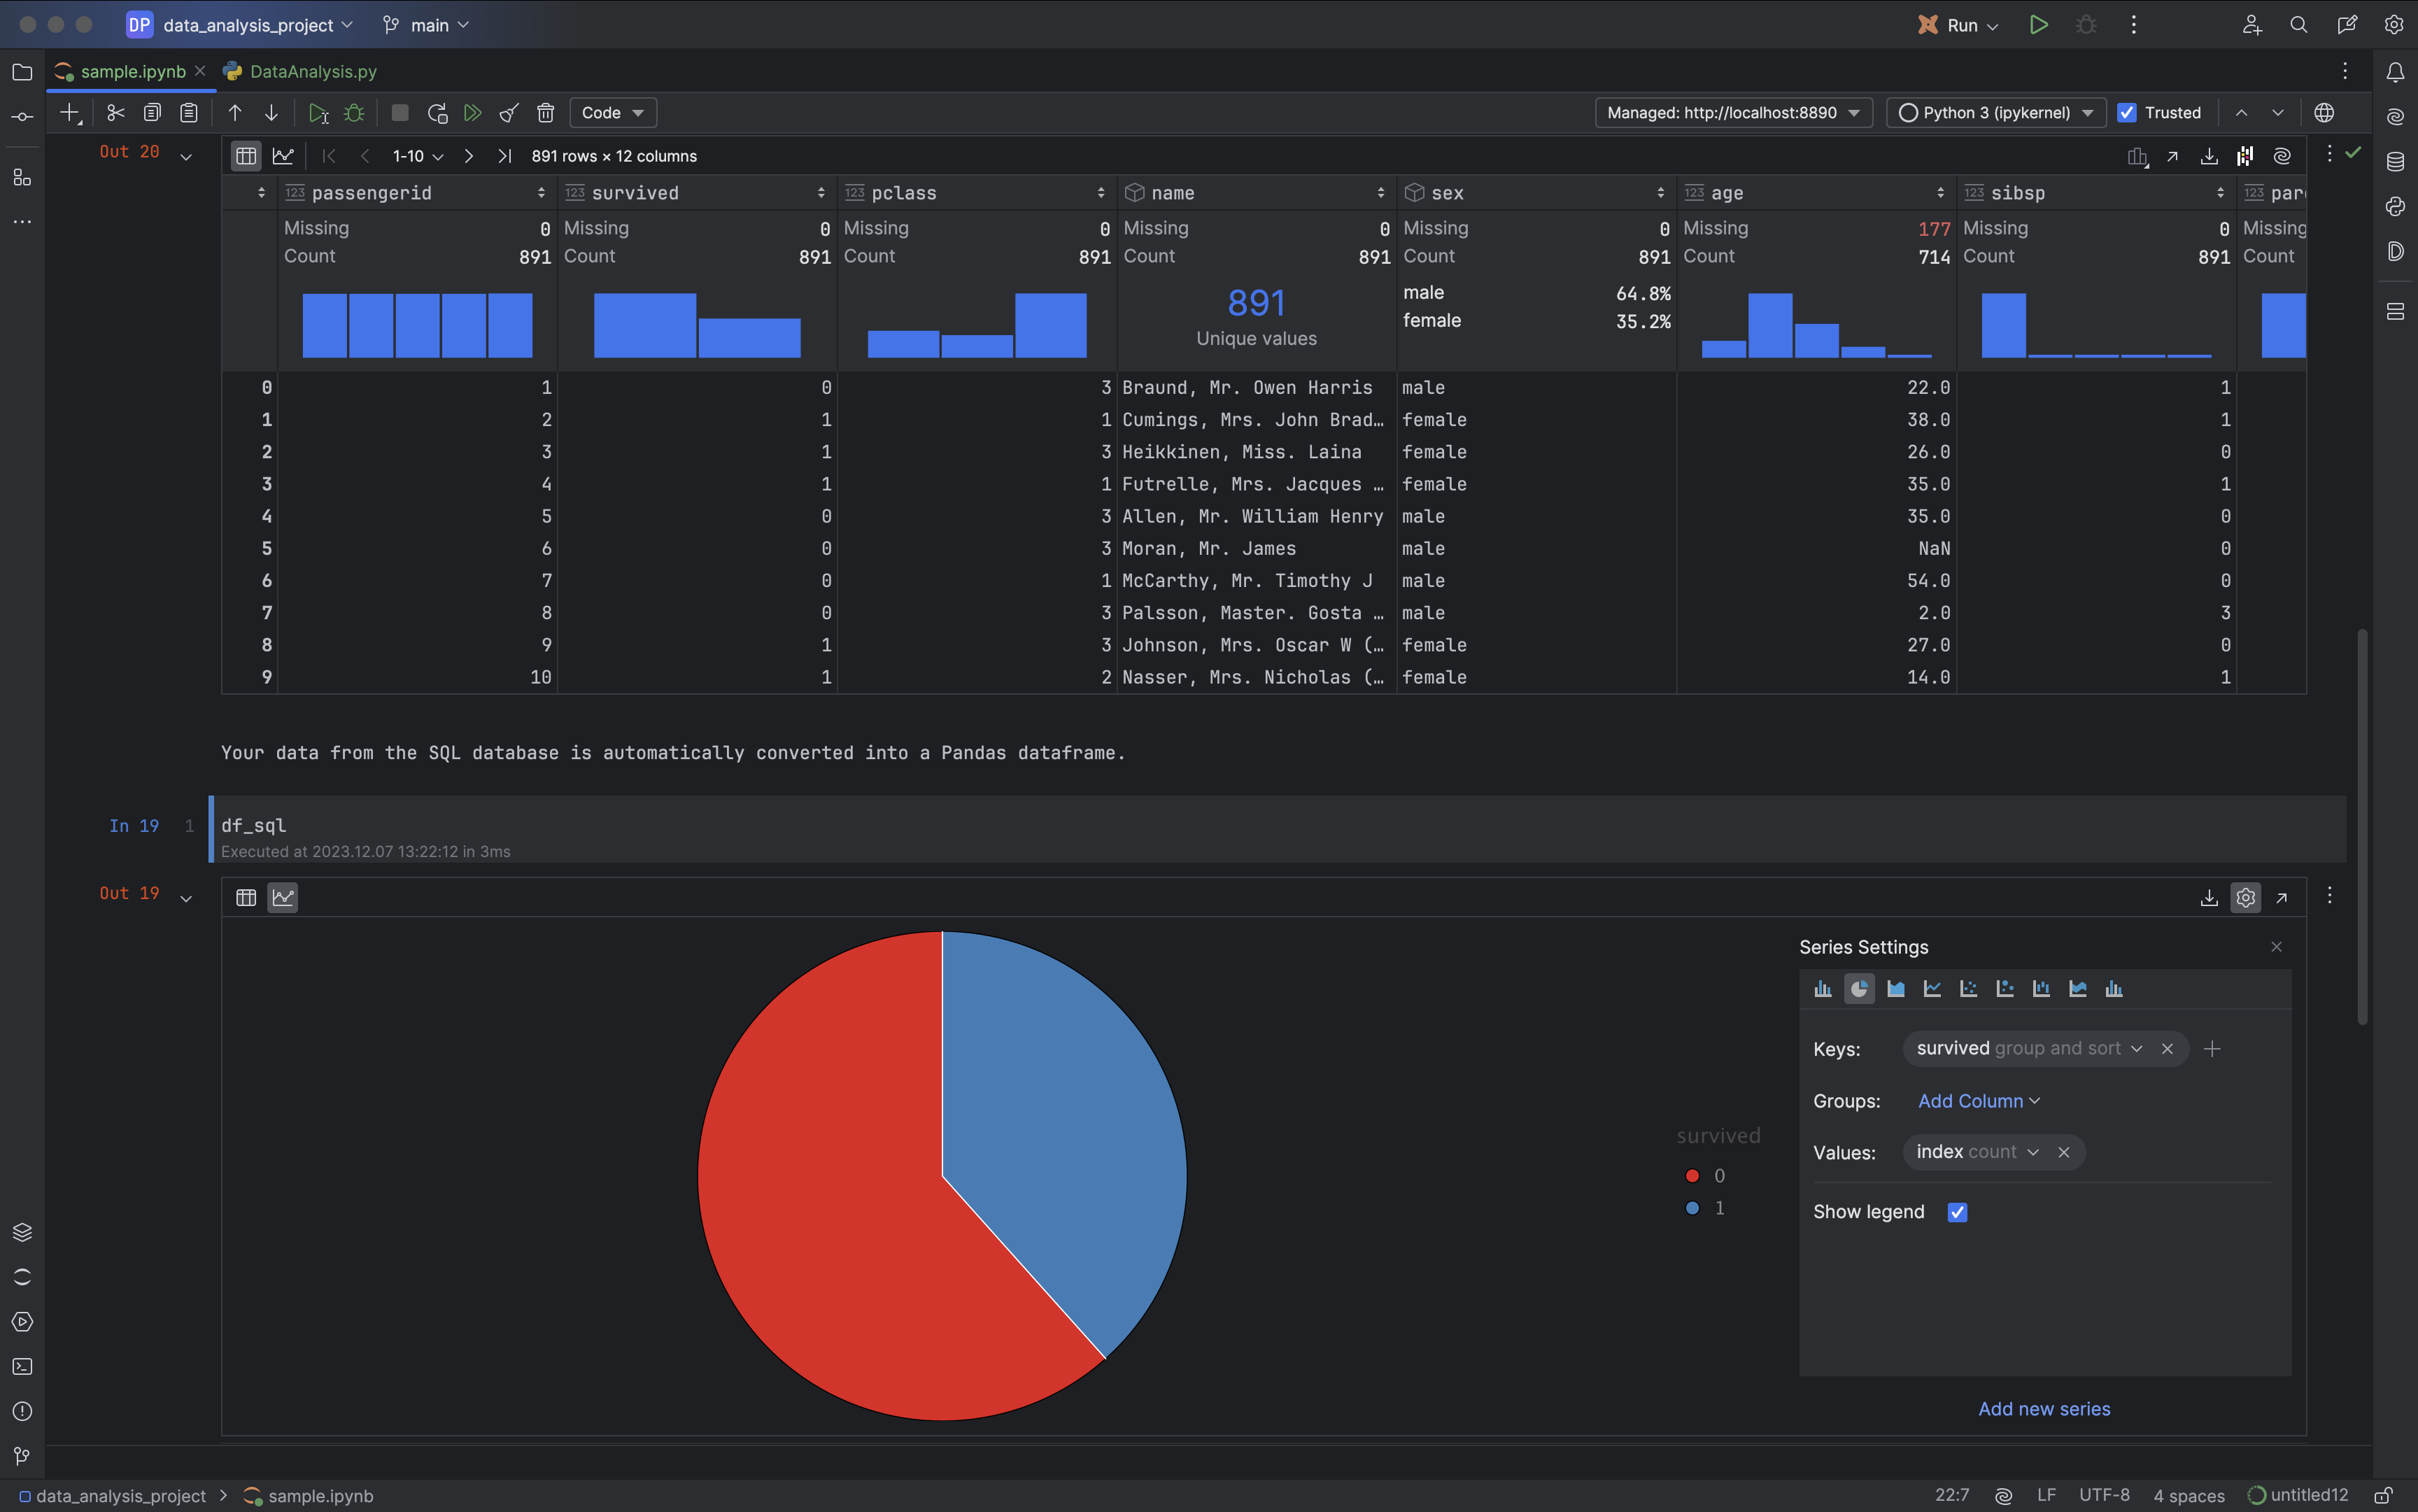Click the table/grid view icon
The height and width of the screenshot is (1512, 2418).
(246, 896)
